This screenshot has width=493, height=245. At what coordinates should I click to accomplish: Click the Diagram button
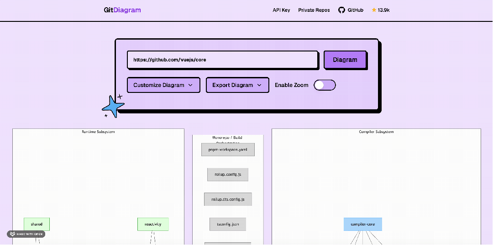click(x=345, y=60)
